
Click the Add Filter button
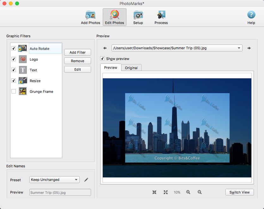tap(77, 52)
